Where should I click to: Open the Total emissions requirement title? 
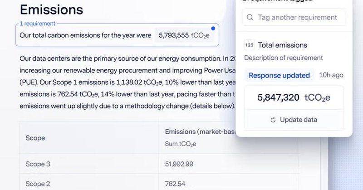tap(282, 45)
